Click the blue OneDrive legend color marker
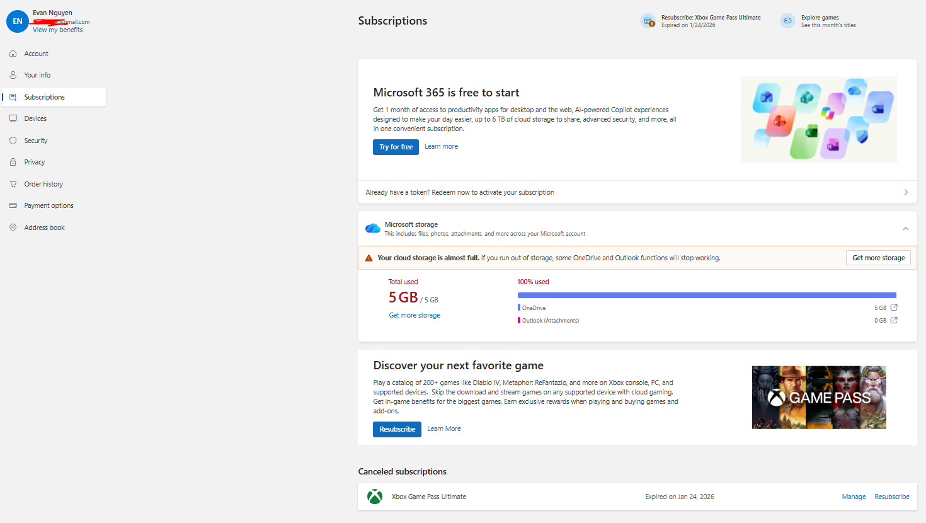 [519, 307]
